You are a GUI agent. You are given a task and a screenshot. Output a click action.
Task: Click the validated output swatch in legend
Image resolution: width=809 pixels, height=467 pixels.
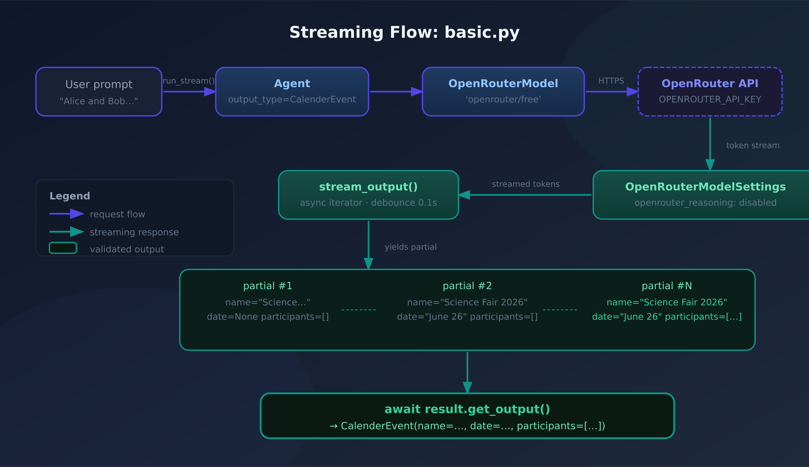coord(63,248)
